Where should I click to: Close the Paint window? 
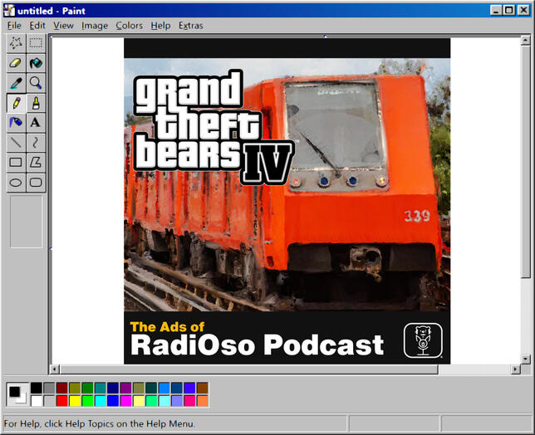click(x=523, y=10)
